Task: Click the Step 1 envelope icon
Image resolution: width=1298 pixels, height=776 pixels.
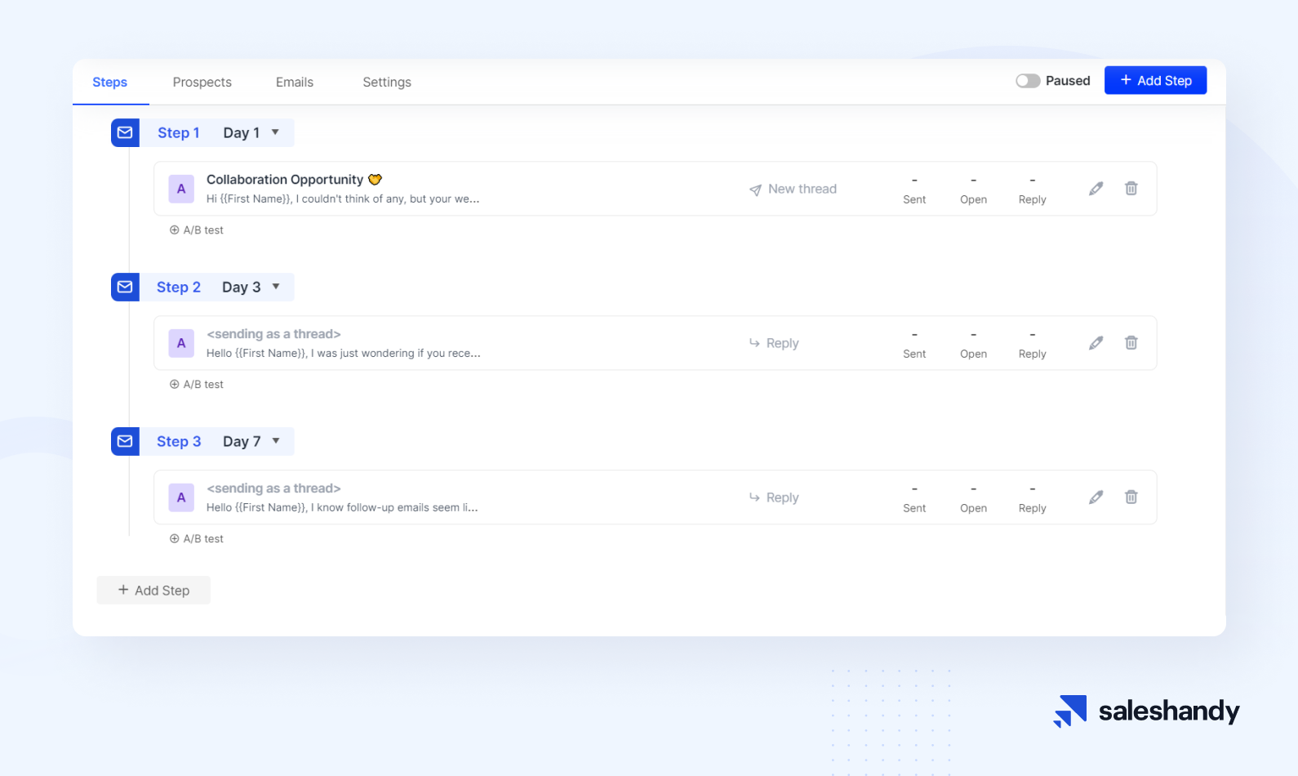Action: click(125, 132)
